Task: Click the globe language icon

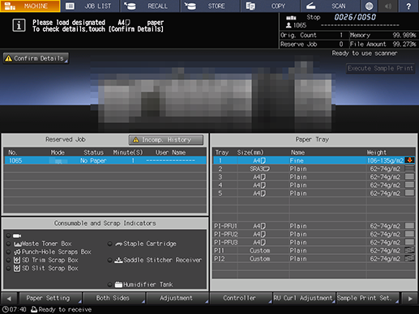Action: [x=369, y=6]
